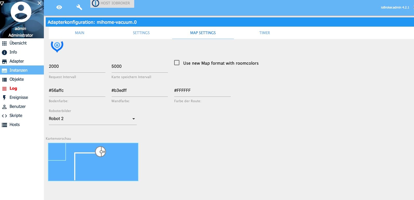The width and height of the screenshot is (414, 200).
Task: Click the Übersicht grid icon
Action: point(4,43)
